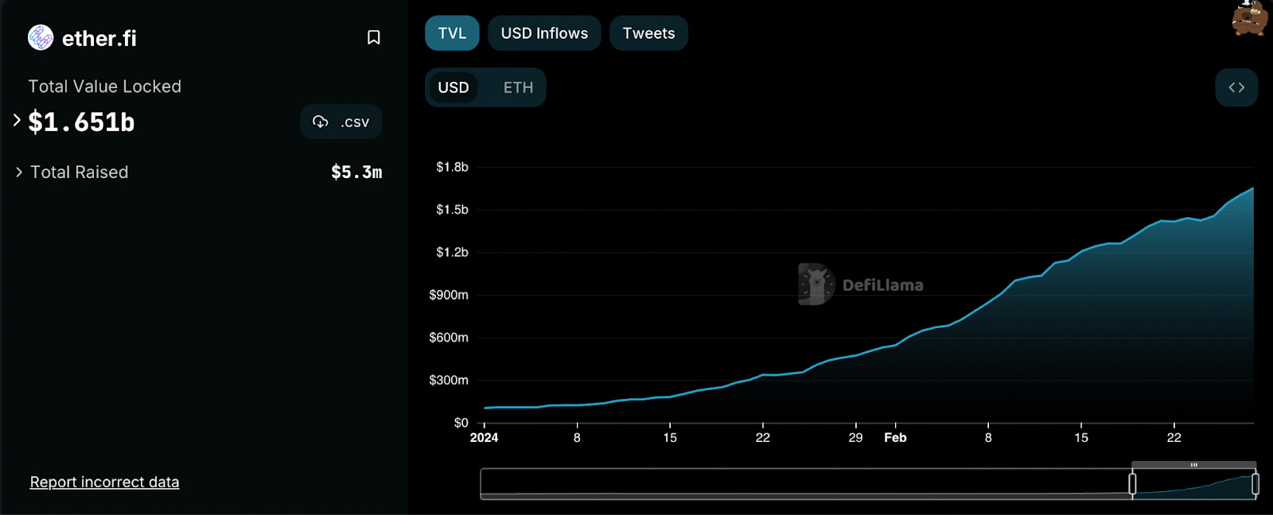Switch chart denomination to USD
1273x515 pixels.
[454, 87]
